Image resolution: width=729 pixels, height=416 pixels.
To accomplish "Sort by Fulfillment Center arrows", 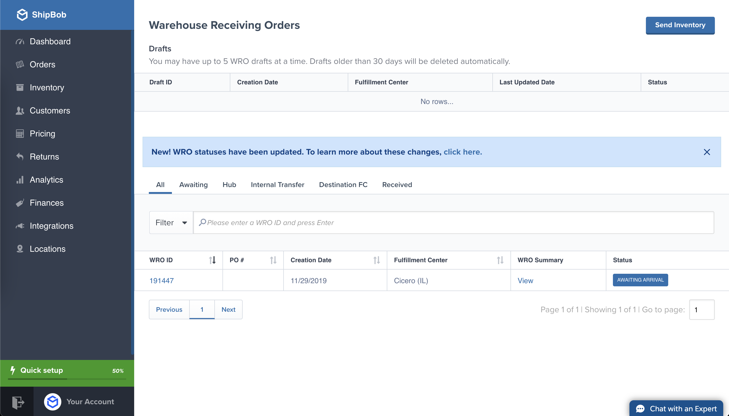I will pos(500,260).
